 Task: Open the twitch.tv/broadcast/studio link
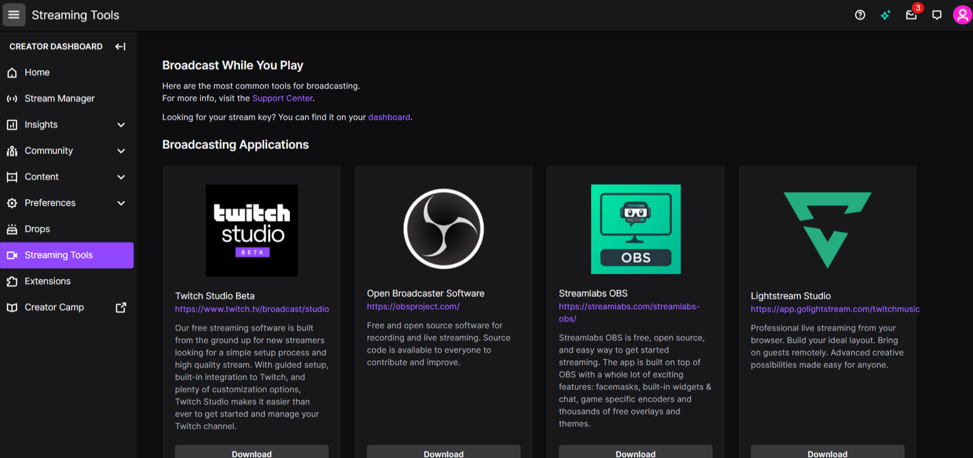252,309
